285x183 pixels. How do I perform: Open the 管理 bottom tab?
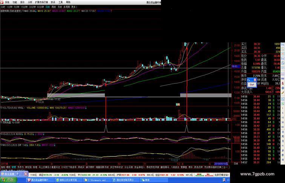(14, 167)
